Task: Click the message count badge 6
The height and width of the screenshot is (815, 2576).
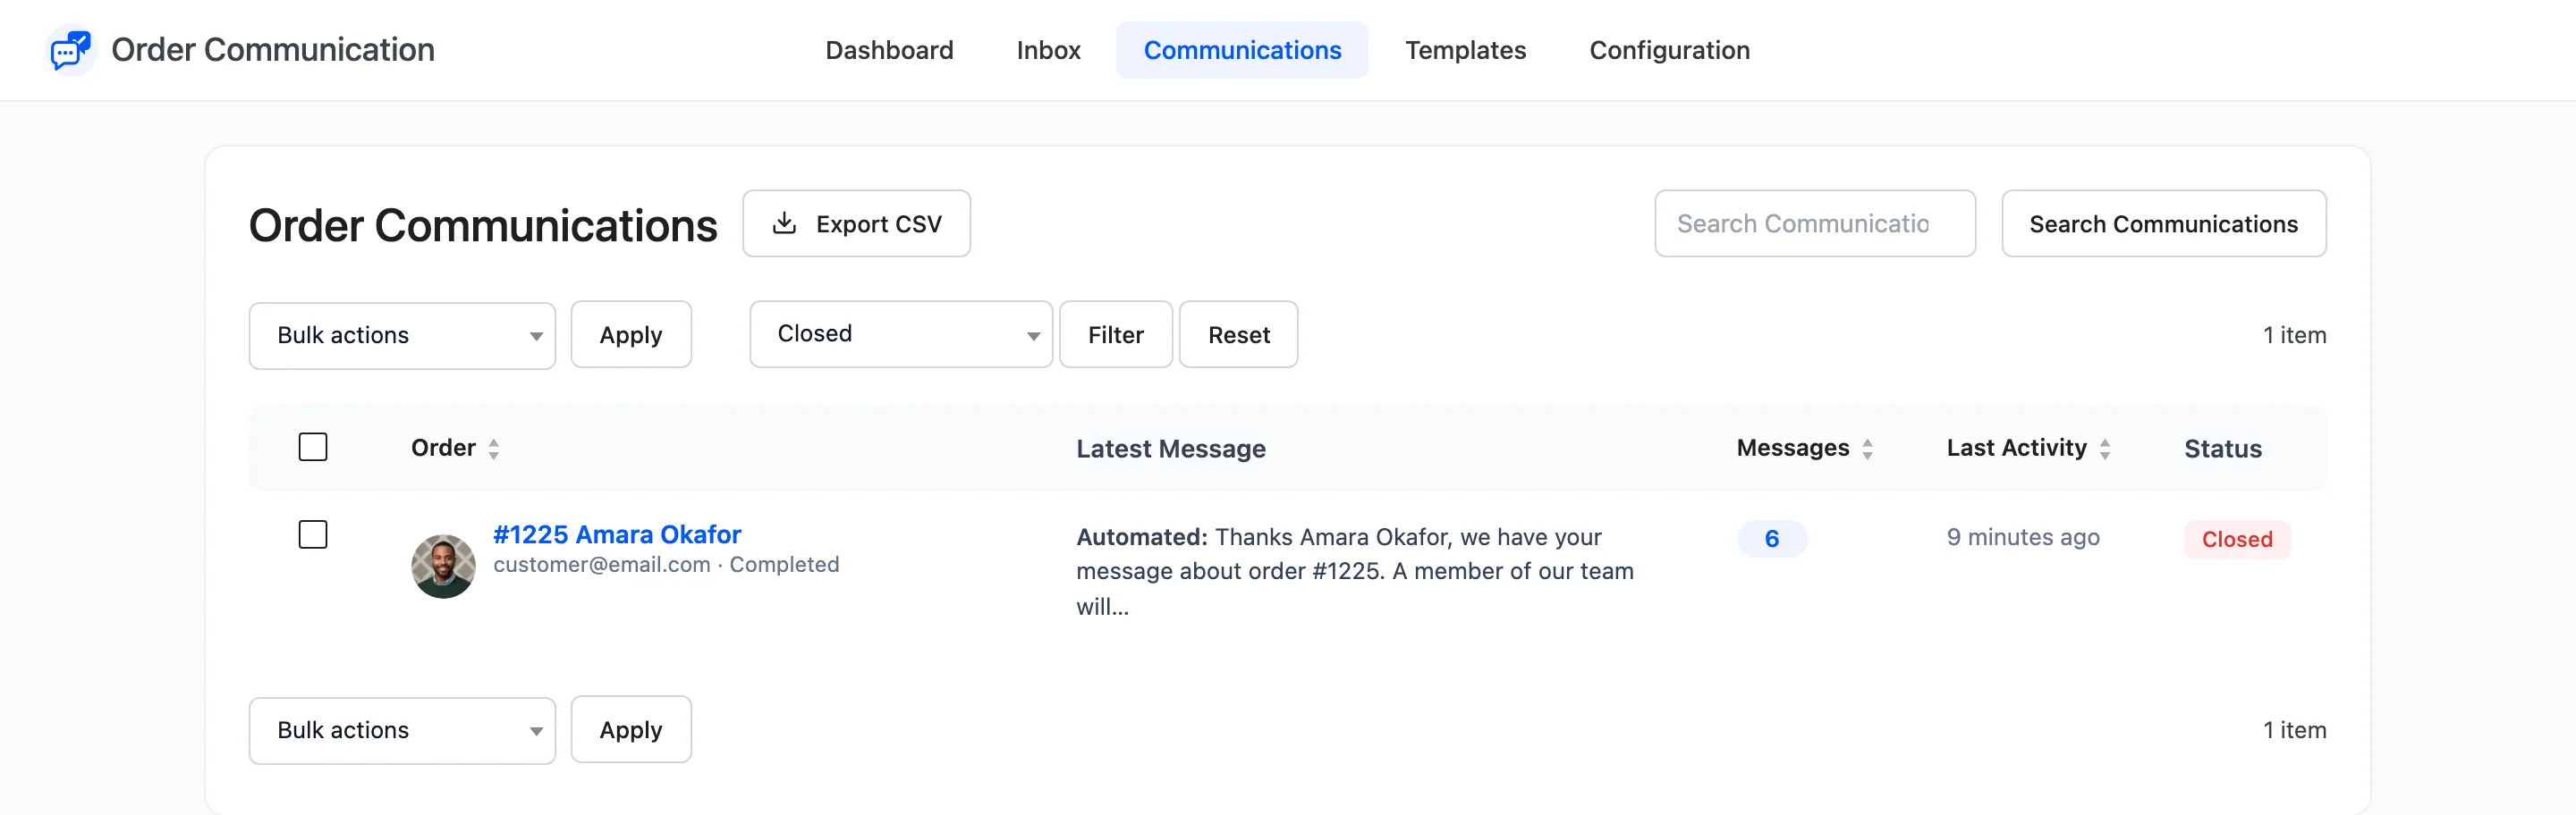Action: (1771, 540)
